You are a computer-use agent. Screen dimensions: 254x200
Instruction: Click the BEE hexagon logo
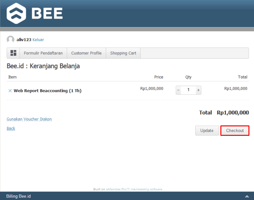tap(16, 13)
